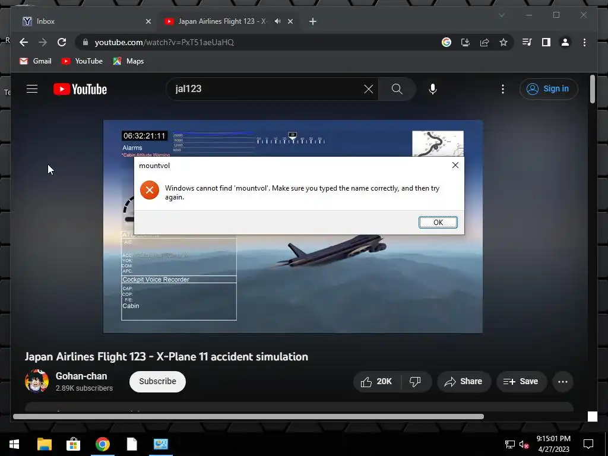Viewport: 608px width, 456px height.
Task: Click the install app icon in address bar
Action: [465, 42]
